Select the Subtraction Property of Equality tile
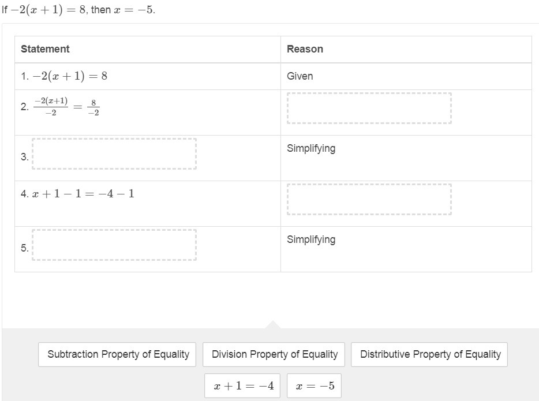539x401 pixels. pos(118,354)
